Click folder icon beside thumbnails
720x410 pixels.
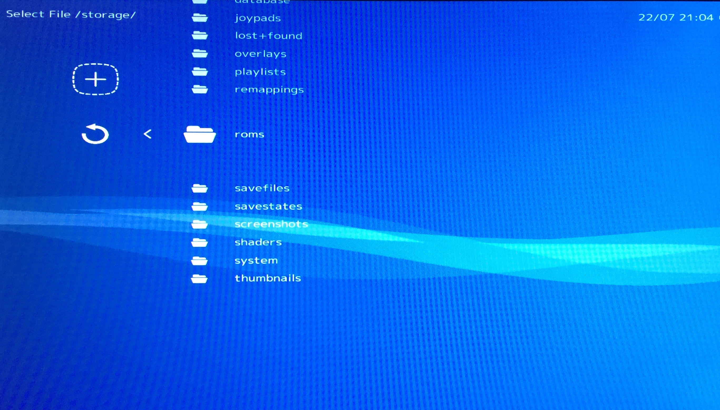pos(199,279)
